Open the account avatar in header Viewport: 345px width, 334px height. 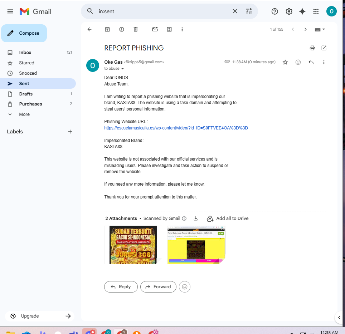[331, 11]
